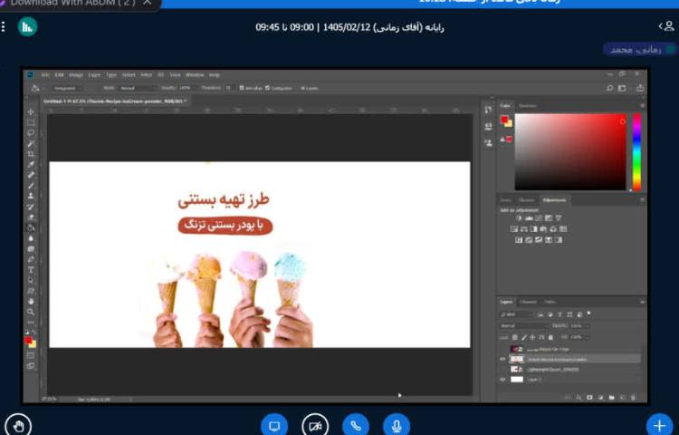The width and height of the screenshot is (679, 435).
Task: Open the layer Fill slider arrow
Action: point(588,337)
